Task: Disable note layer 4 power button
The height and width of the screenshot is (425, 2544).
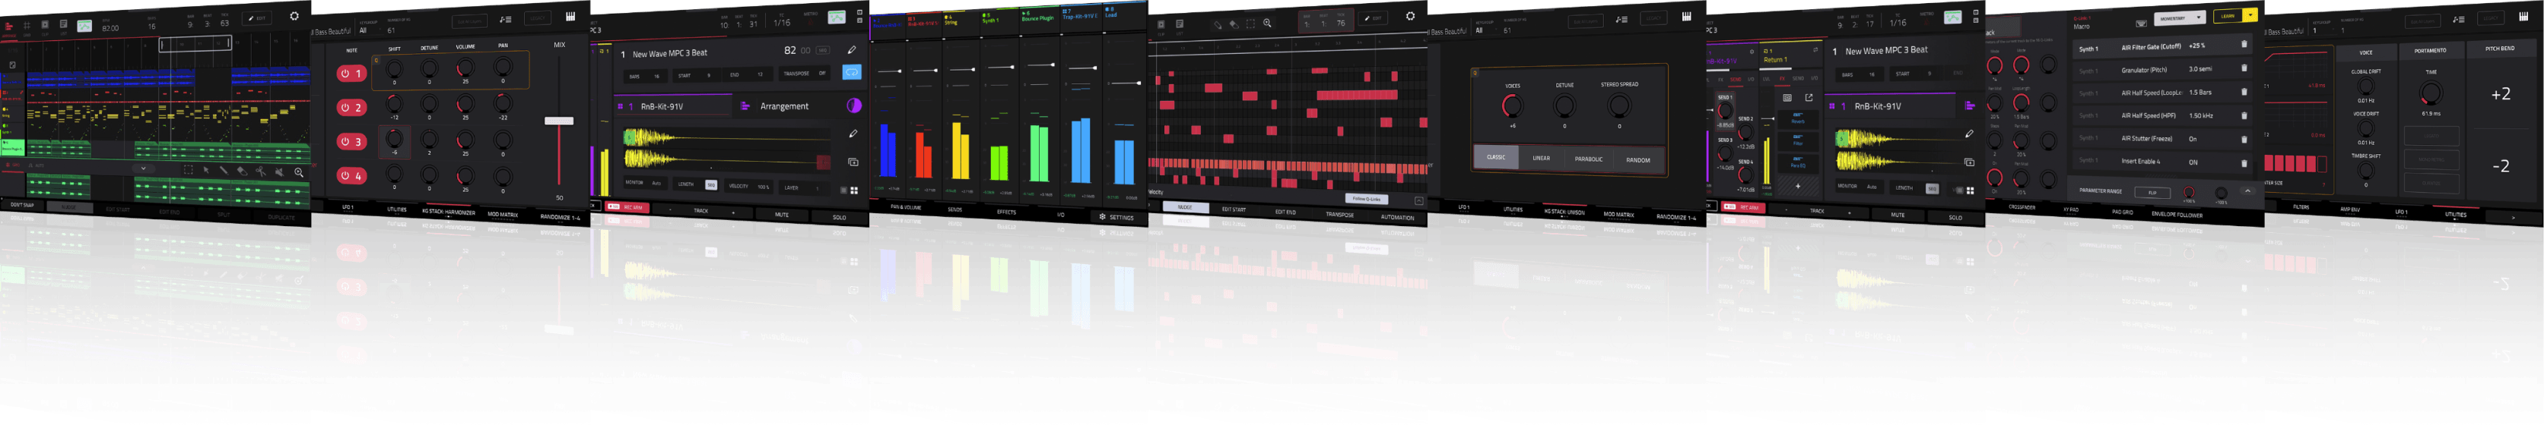Action: pos(351,177)
